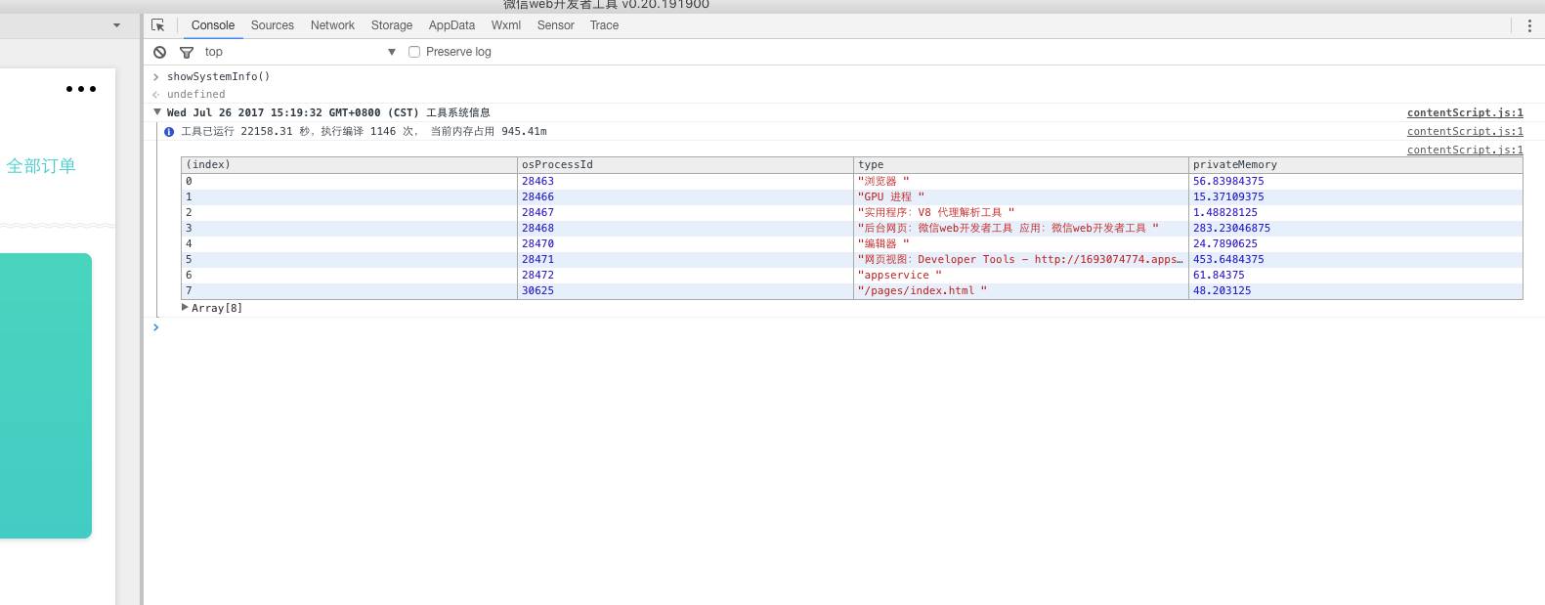Open the devtools three-dot settings menu
1545x605 pixels.
coord(1529,25)
